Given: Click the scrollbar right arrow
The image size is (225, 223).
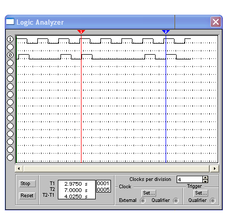Looking at the screenshot, I should click(x=214, y=168).
